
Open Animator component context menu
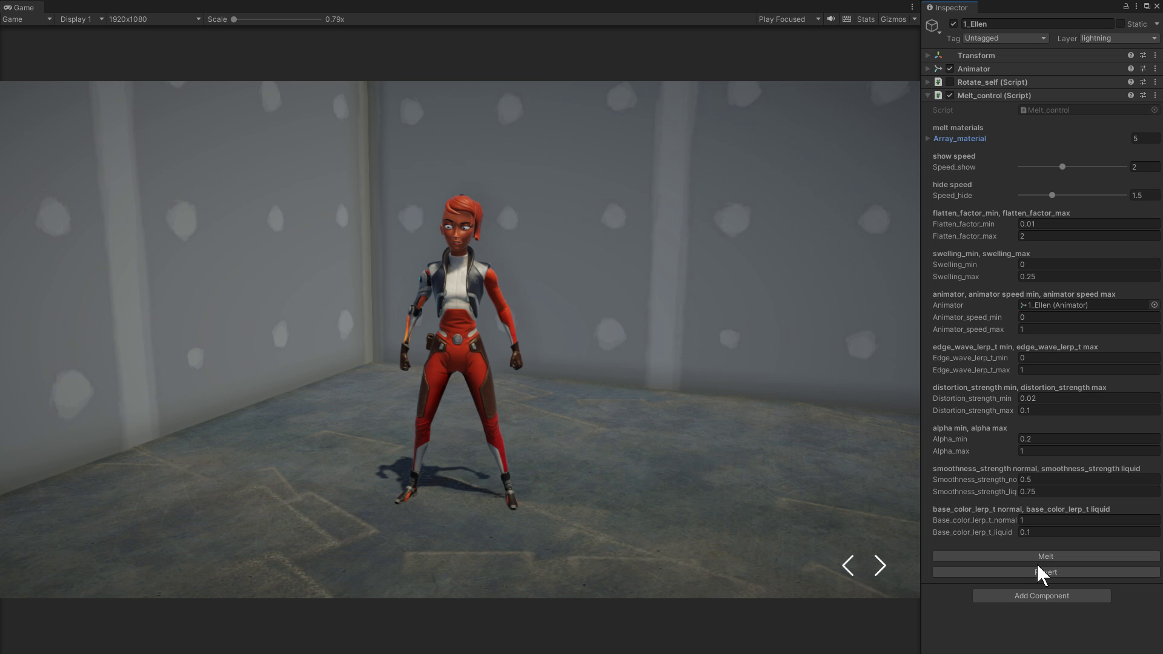(x=1155, y=68)
